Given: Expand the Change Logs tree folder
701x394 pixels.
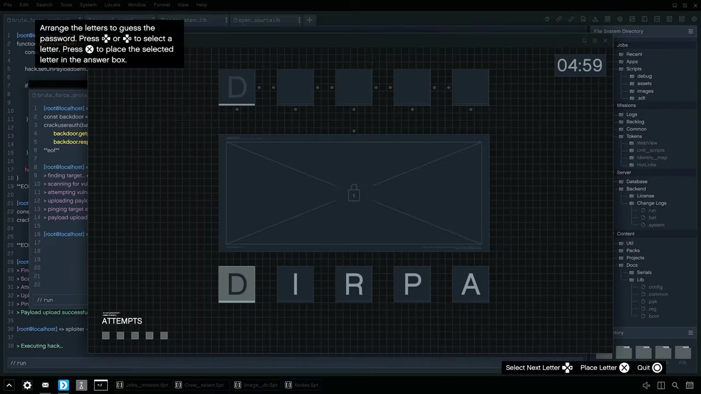Looking at the screenshot, I should tap(651, 203).
